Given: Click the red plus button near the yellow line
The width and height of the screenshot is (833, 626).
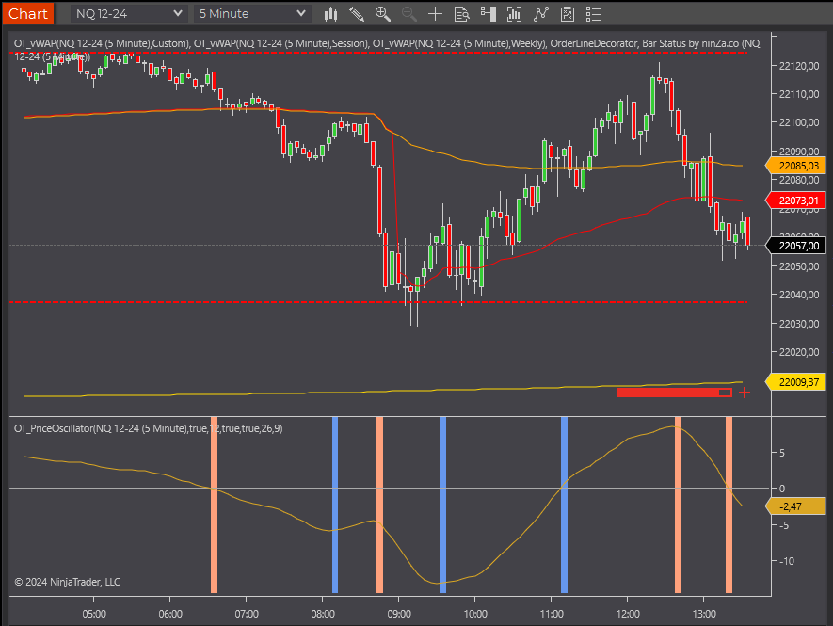Looking at the screenshot, I should tap(744, 393).
